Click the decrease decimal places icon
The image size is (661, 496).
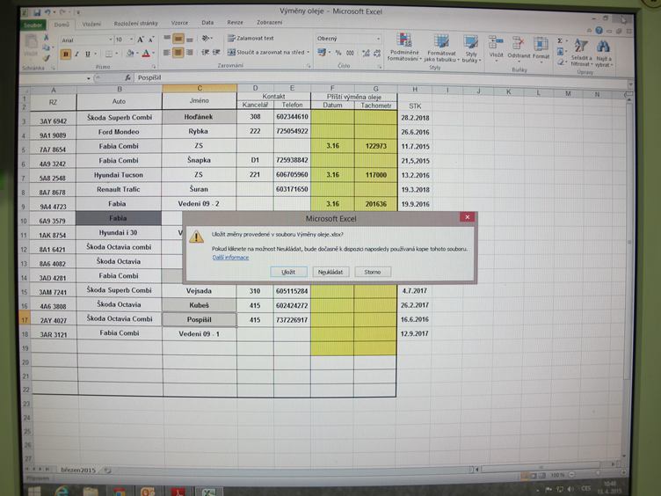coord(377,53)
